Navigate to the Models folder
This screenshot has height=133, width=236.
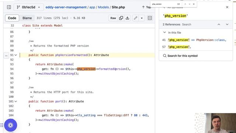pos(103,7)
